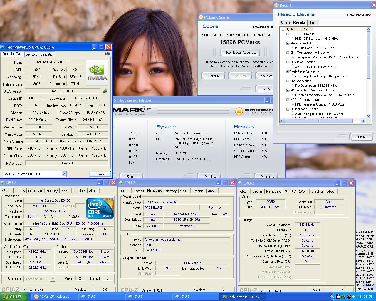Click the down arrow of Result tree scrollbar
Screen dimensions: 376x301
pos(368,116)
